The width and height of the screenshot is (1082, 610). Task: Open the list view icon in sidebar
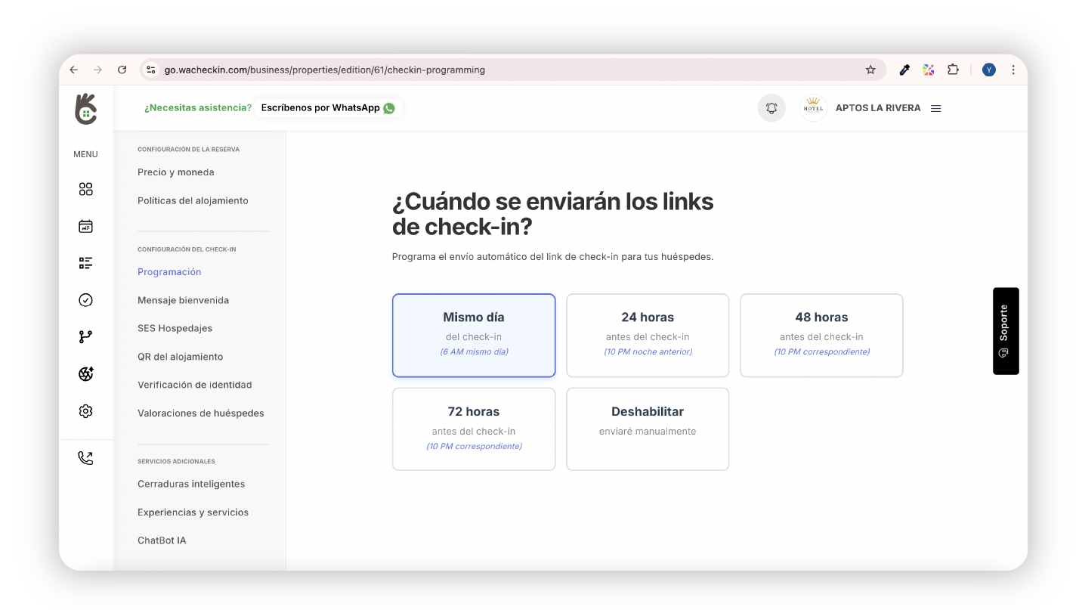pyautogui.click(x=85, y=263)
